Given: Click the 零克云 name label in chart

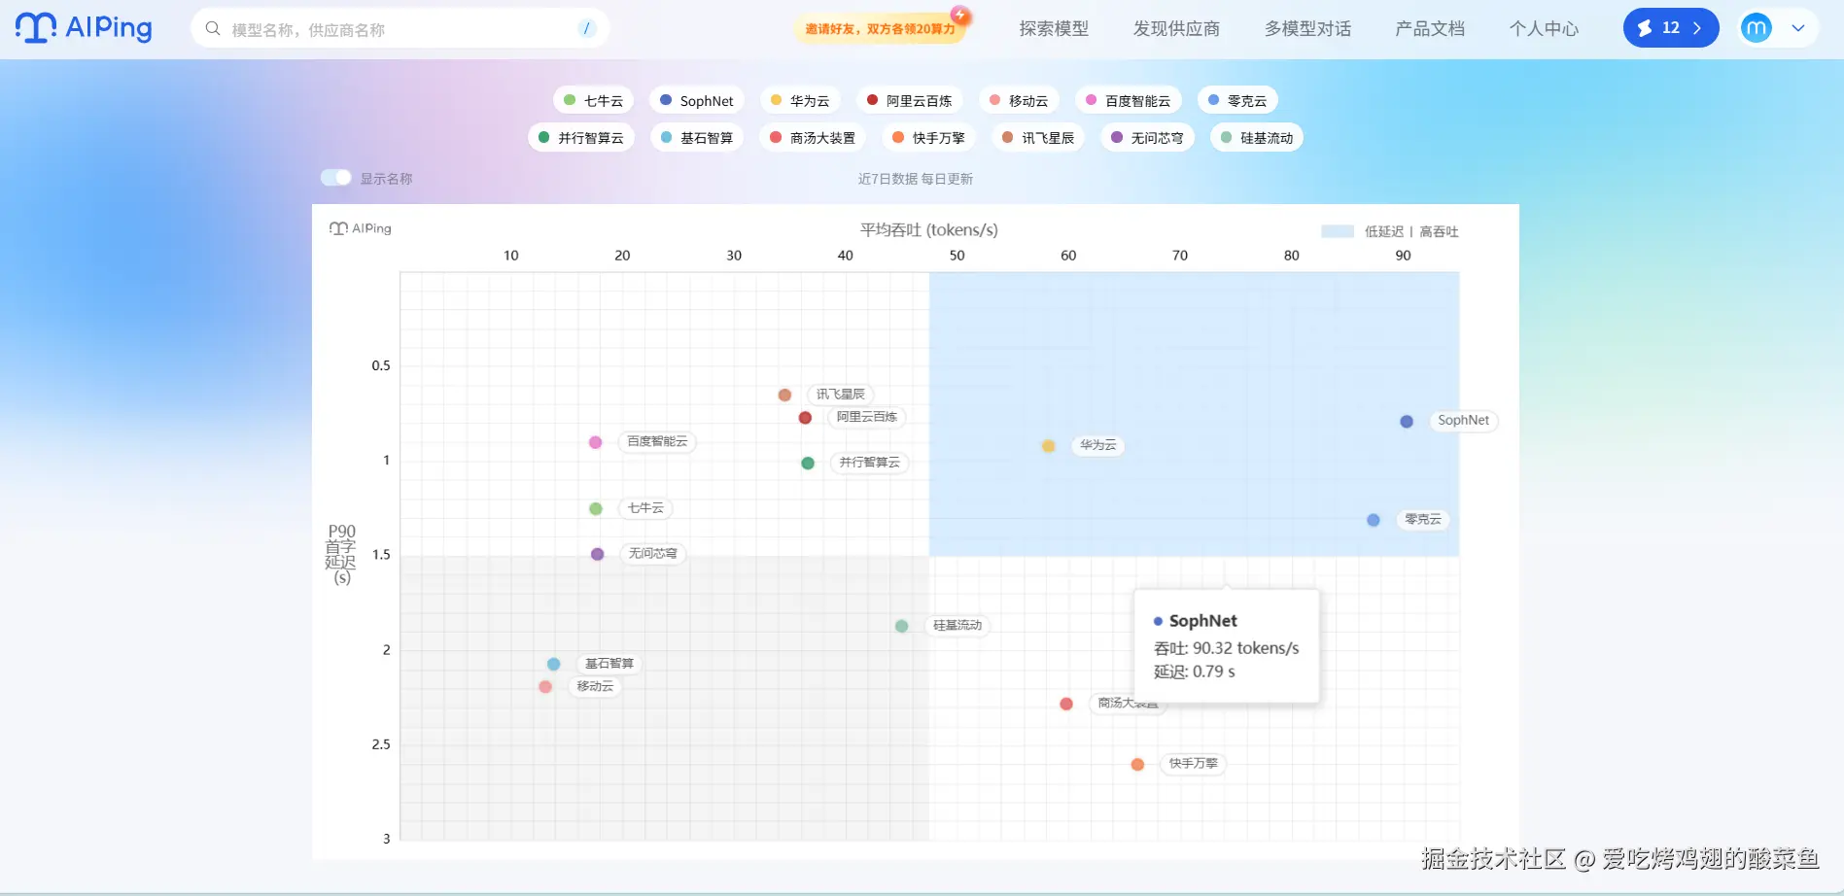Looking at the screenshot, I should [1422, 519].
